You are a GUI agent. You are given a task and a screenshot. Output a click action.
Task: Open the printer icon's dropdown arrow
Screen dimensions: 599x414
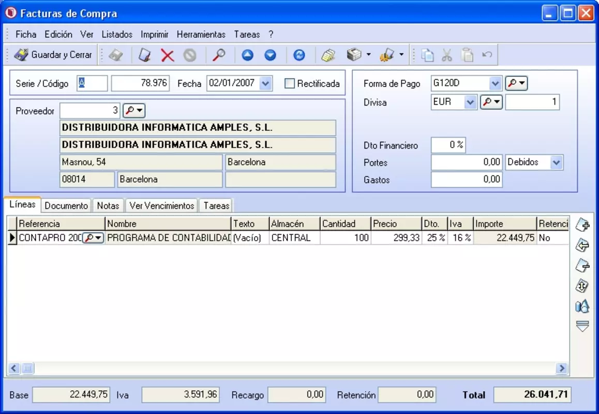pyautogui.click(x=368, y=55)
